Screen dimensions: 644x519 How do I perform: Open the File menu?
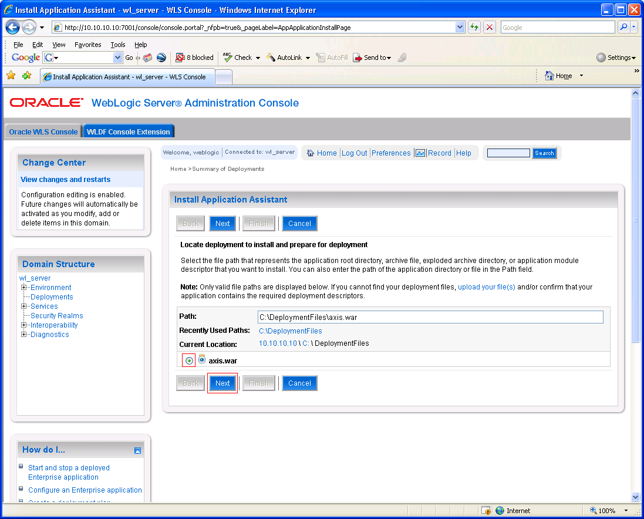point(18,45)
